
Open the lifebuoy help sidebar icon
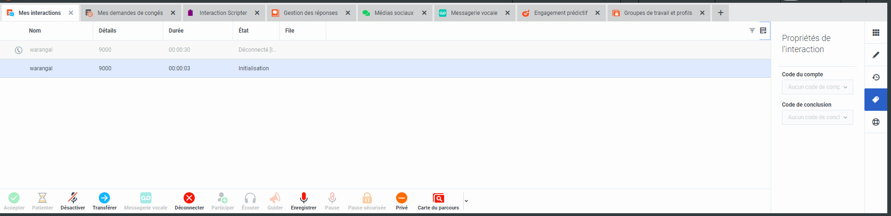[x=876, y=122]
